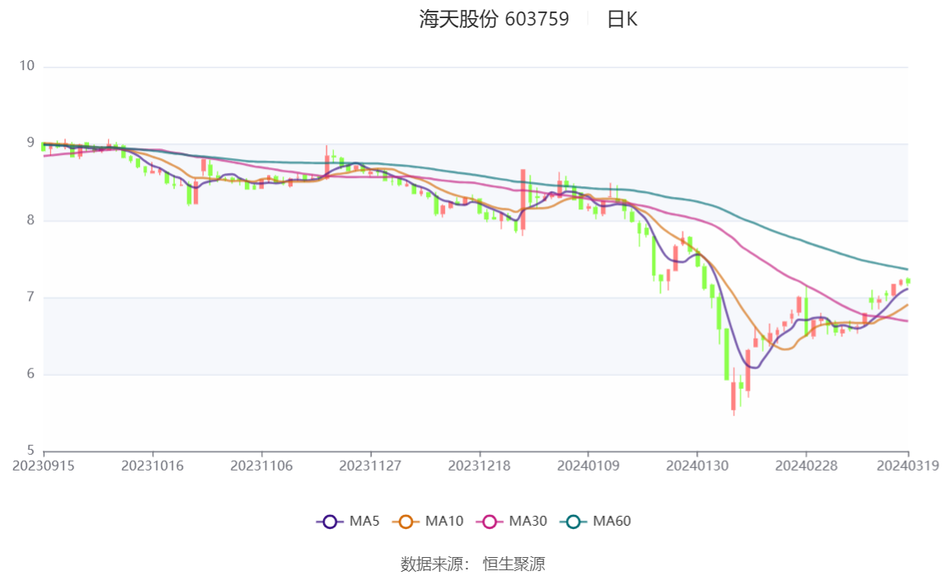Click the 20231016 x-axis date label
This screenshot has width=946, height=576.
(x=152, y=466)
